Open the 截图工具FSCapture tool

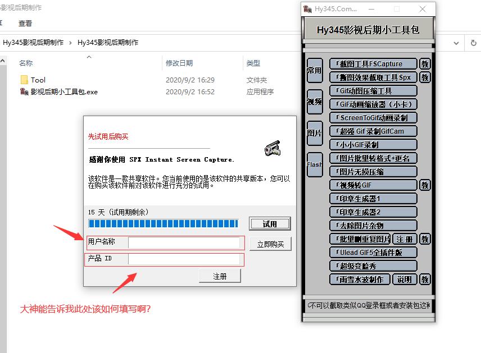[373, 64]
